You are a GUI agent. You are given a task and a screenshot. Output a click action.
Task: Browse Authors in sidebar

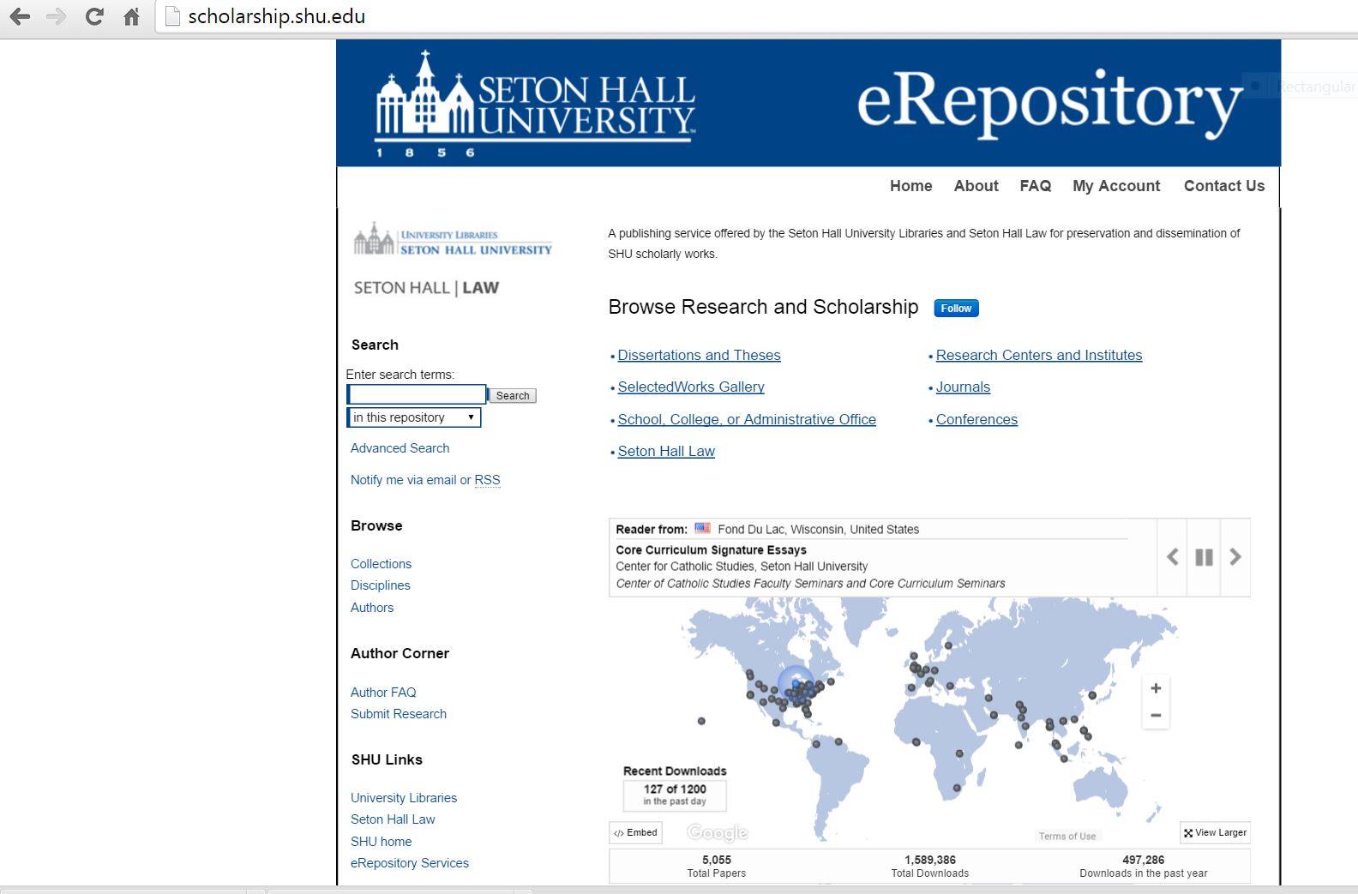click(x=372, y=608)
